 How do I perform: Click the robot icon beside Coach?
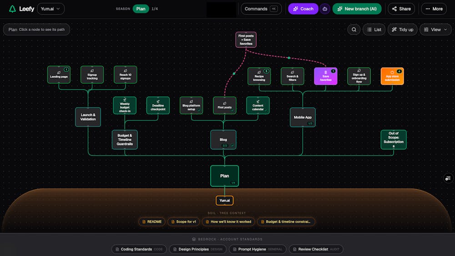point(325,9)
